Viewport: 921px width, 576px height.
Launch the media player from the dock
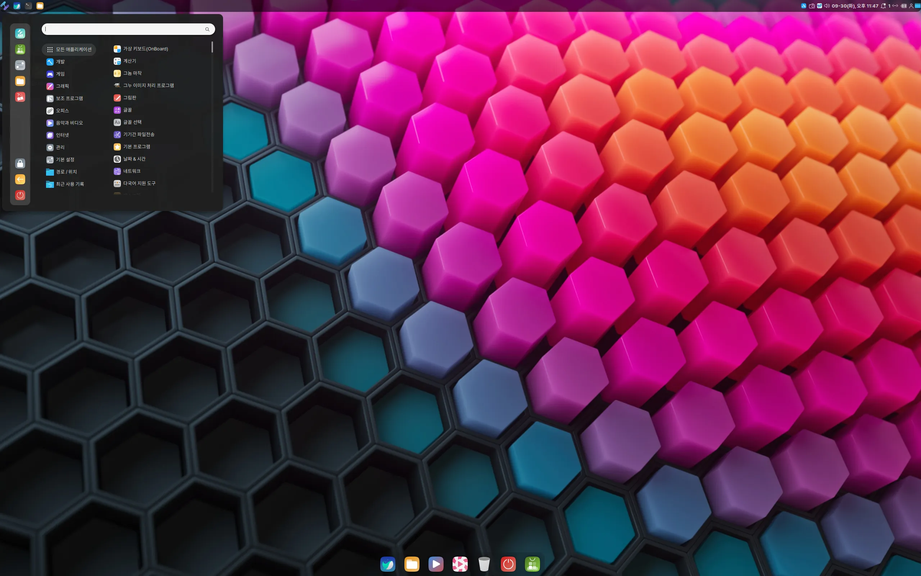pos(436,564)
